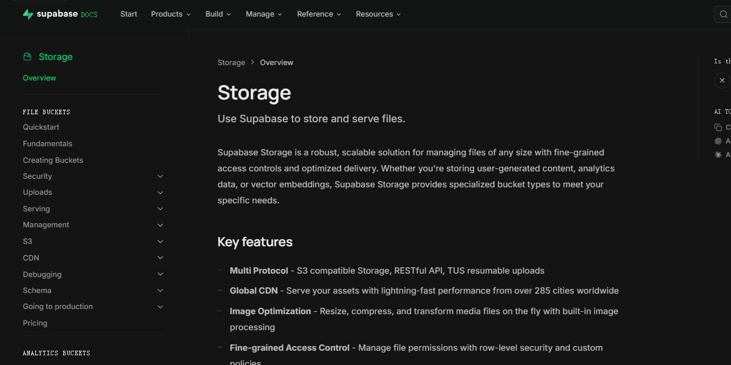Open the Resources dropdown menu
The image size is (731, 365).
pos(378,14)
